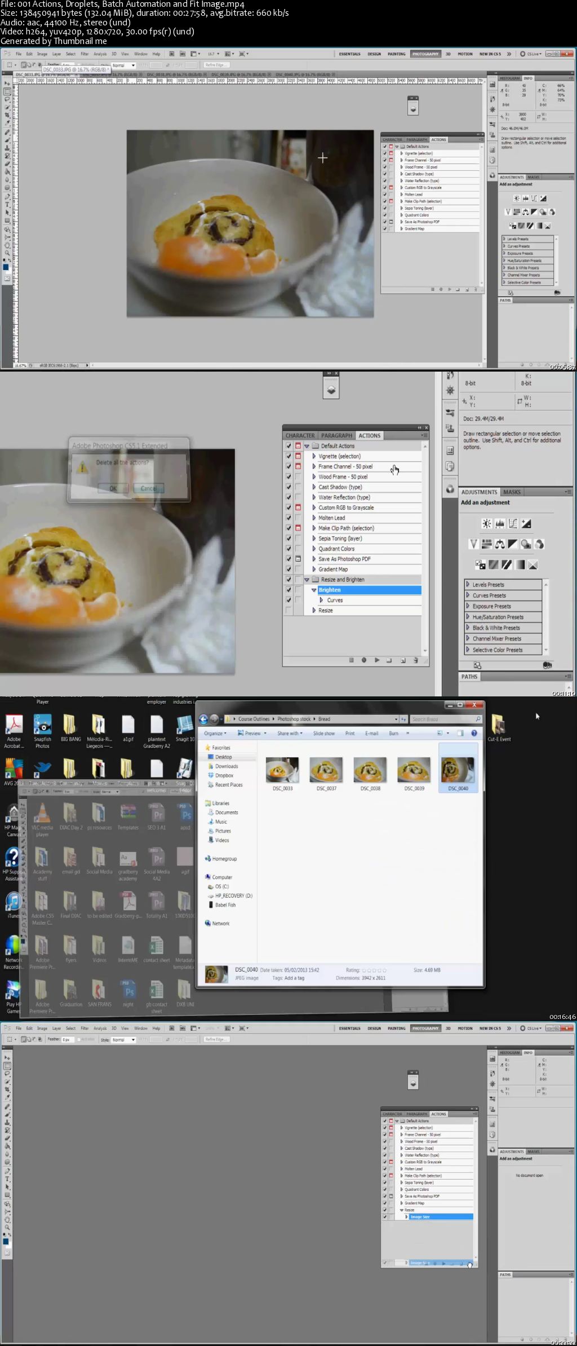
Task: Expand the highlighted Image Size step
Action: tap(407, 1217)
